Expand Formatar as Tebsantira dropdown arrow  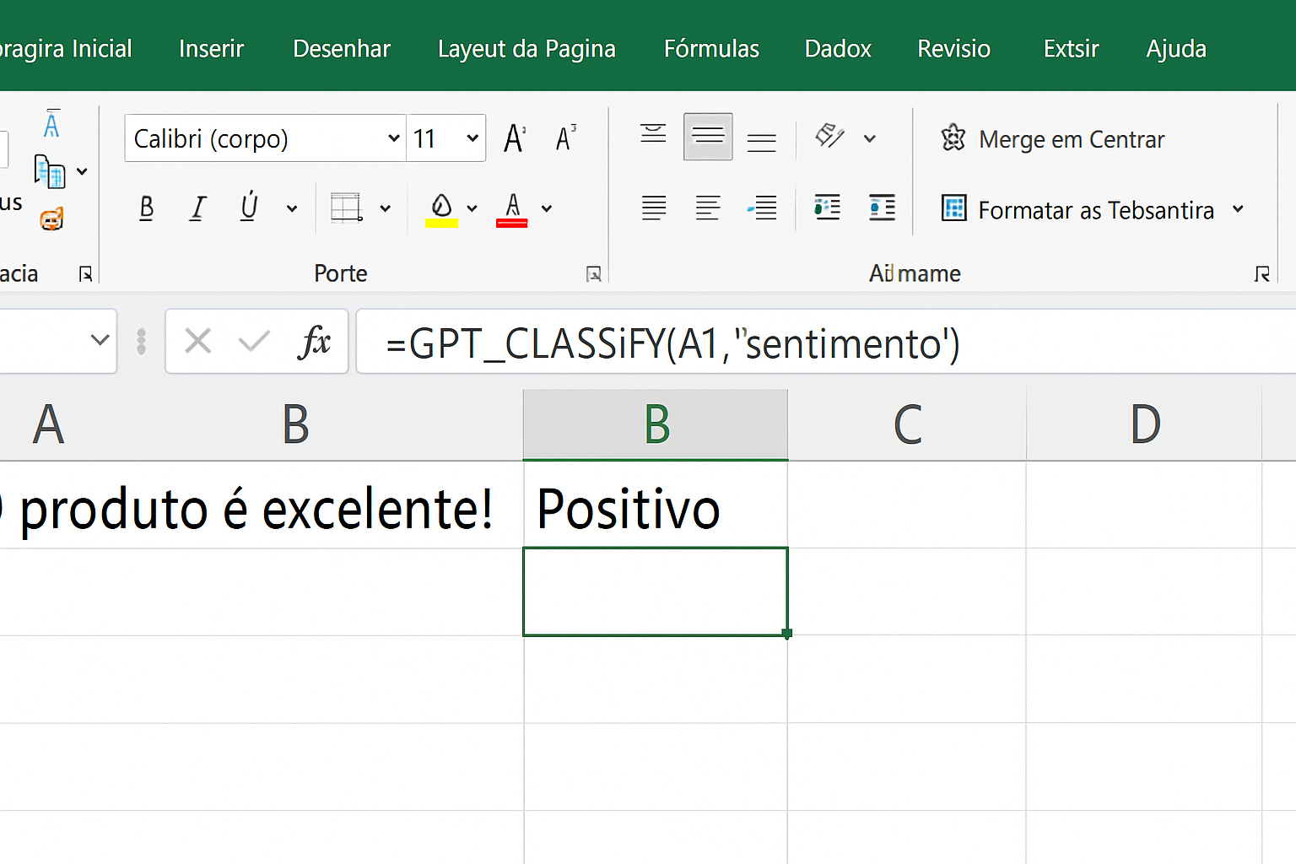point(1238,208)
